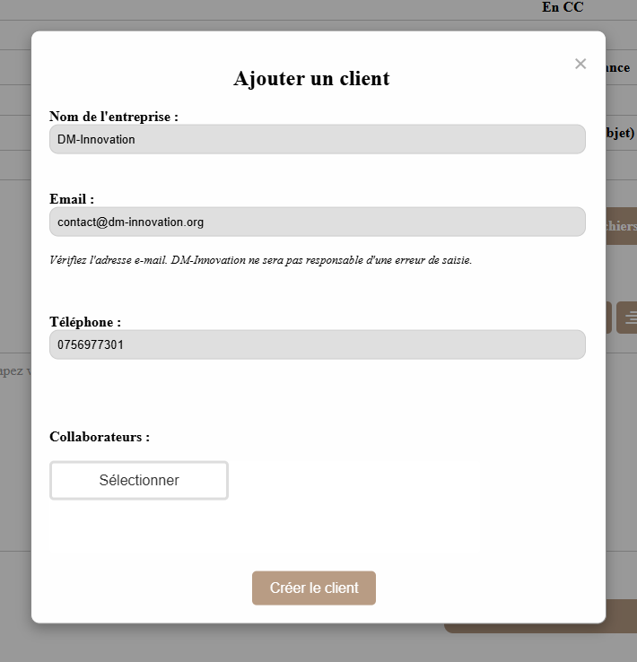The width and height of the screenshot is (637, 662).
Task: Close the Ajouter un client dialog
Action: click(x=580, y=64)
